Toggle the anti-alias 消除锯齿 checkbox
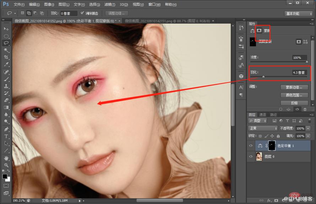 82,13
